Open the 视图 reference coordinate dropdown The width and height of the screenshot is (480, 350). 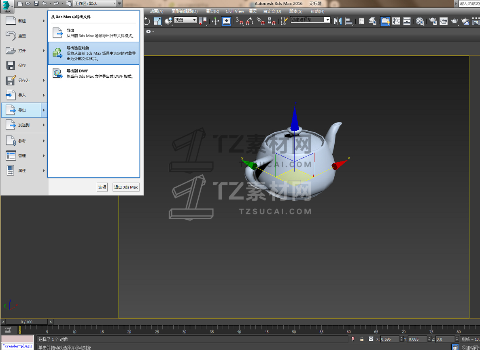coord(185,20)
